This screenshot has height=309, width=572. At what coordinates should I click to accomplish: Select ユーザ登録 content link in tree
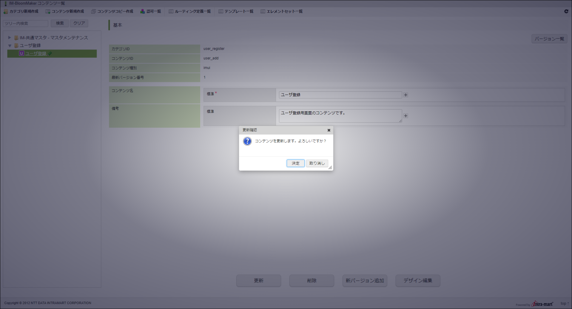(x=36, y=54)
